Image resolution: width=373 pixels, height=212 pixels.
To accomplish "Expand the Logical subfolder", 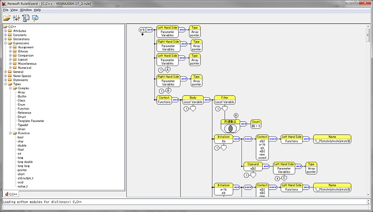I will click(x=10, y=60).
